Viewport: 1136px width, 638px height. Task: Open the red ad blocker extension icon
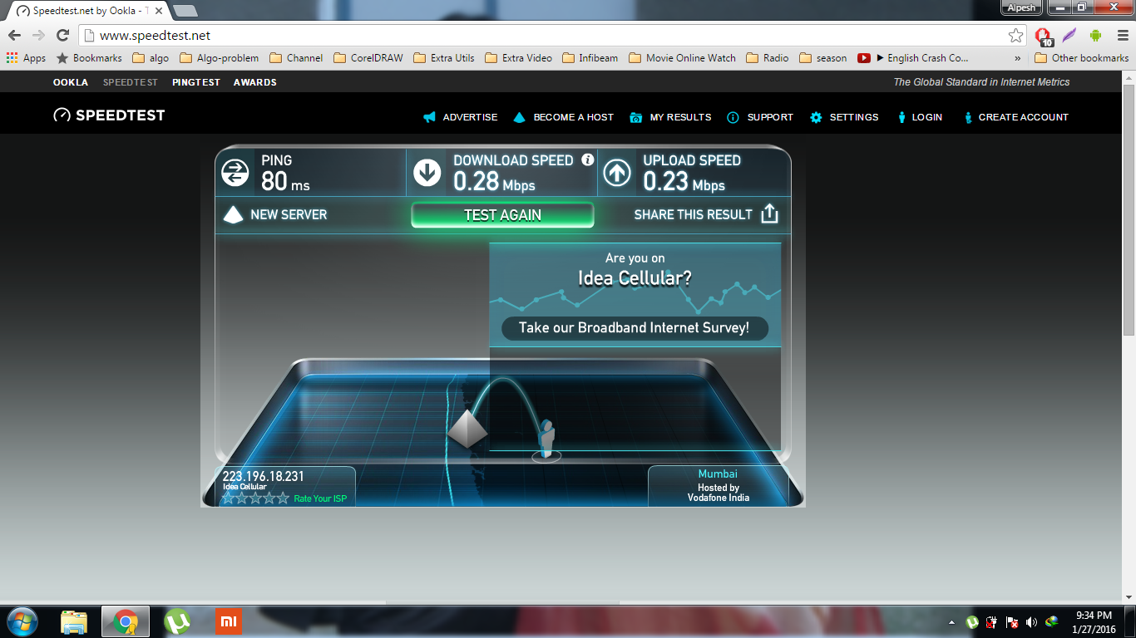tap(1044, 36)
